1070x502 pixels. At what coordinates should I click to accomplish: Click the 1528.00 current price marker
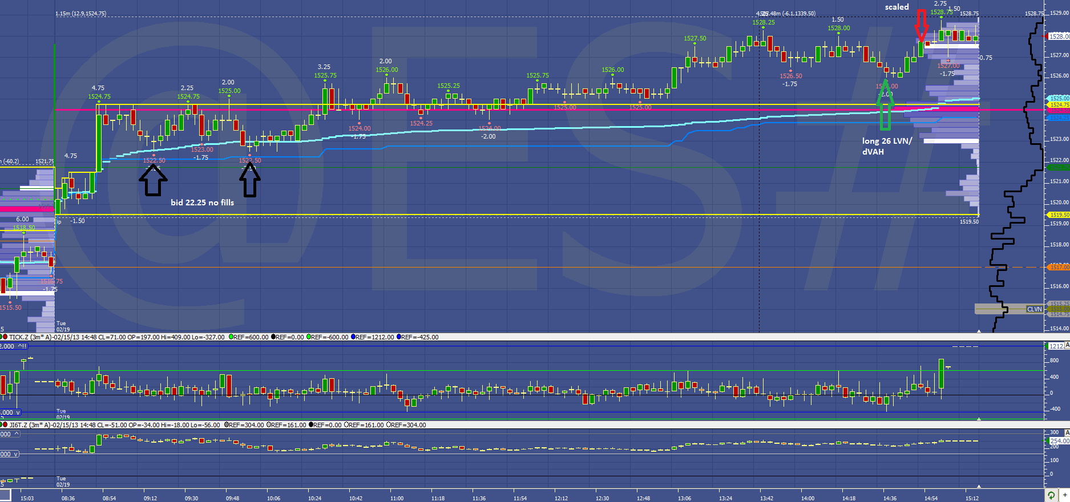point(1059,37)
